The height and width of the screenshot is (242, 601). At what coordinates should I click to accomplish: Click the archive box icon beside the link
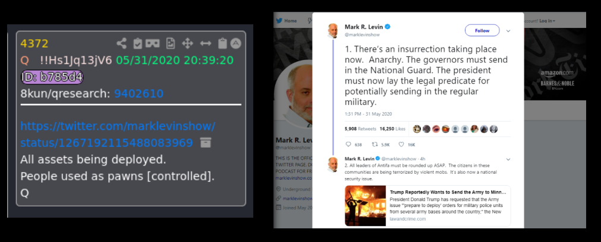point(206,143)
